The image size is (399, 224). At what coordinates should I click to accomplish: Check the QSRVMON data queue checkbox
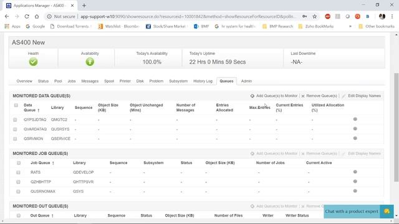(15, 139)
